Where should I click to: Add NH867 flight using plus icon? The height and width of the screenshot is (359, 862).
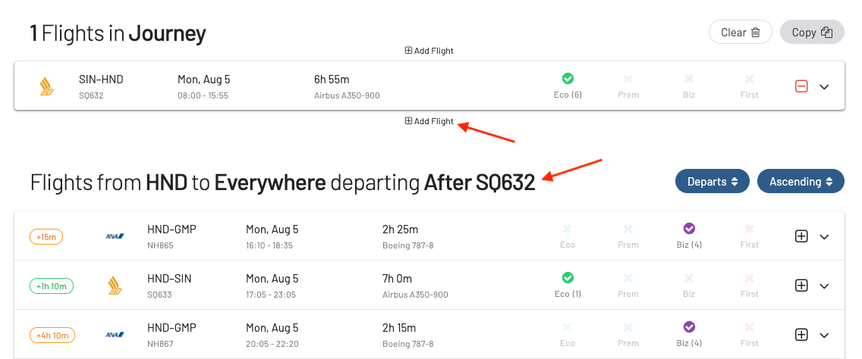tap(801, 334)
